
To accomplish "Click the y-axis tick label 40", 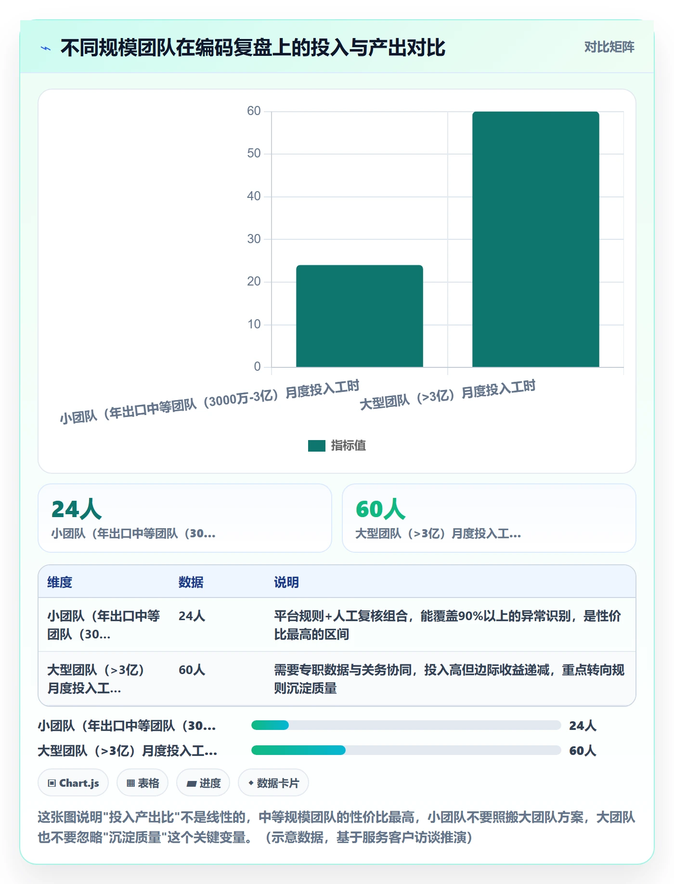I will [254, 196].
